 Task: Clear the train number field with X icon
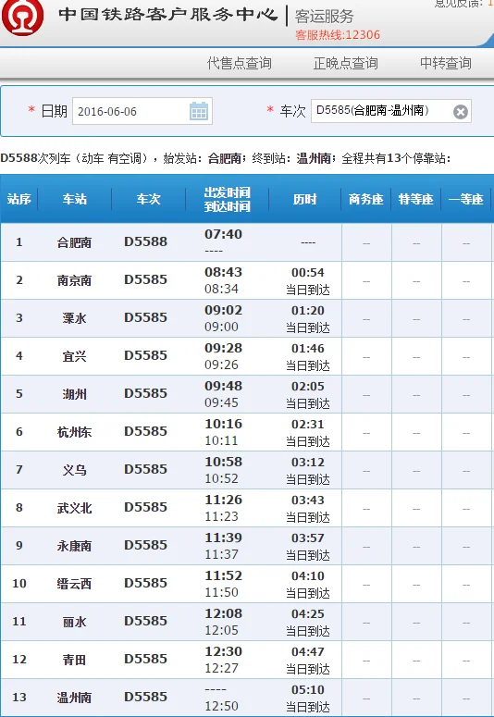(x=461, y=112)
